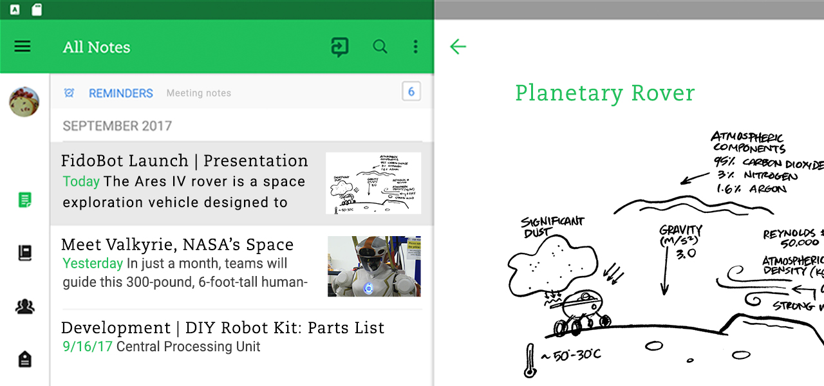The width and height of the screenshot is (824, 386).
Task: Click the Valkyrie robot photo thumbnail
Action: 374,266
